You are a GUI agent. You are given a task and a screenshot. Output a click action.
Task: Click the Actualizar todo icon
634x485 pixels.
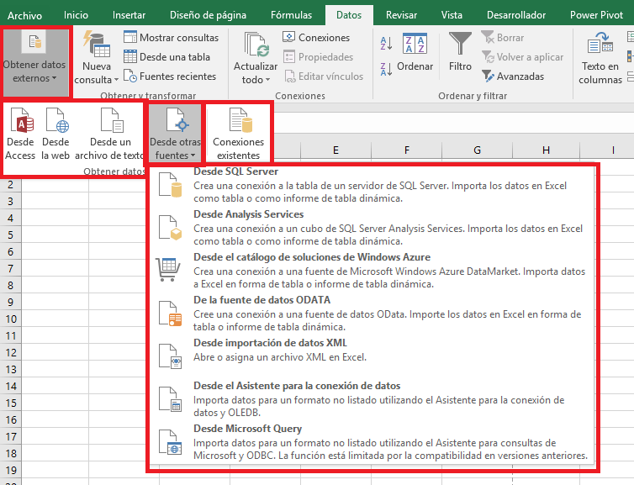pyautogui.click(x=256, y=45)
